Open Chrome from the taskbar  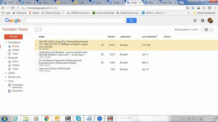47,119
